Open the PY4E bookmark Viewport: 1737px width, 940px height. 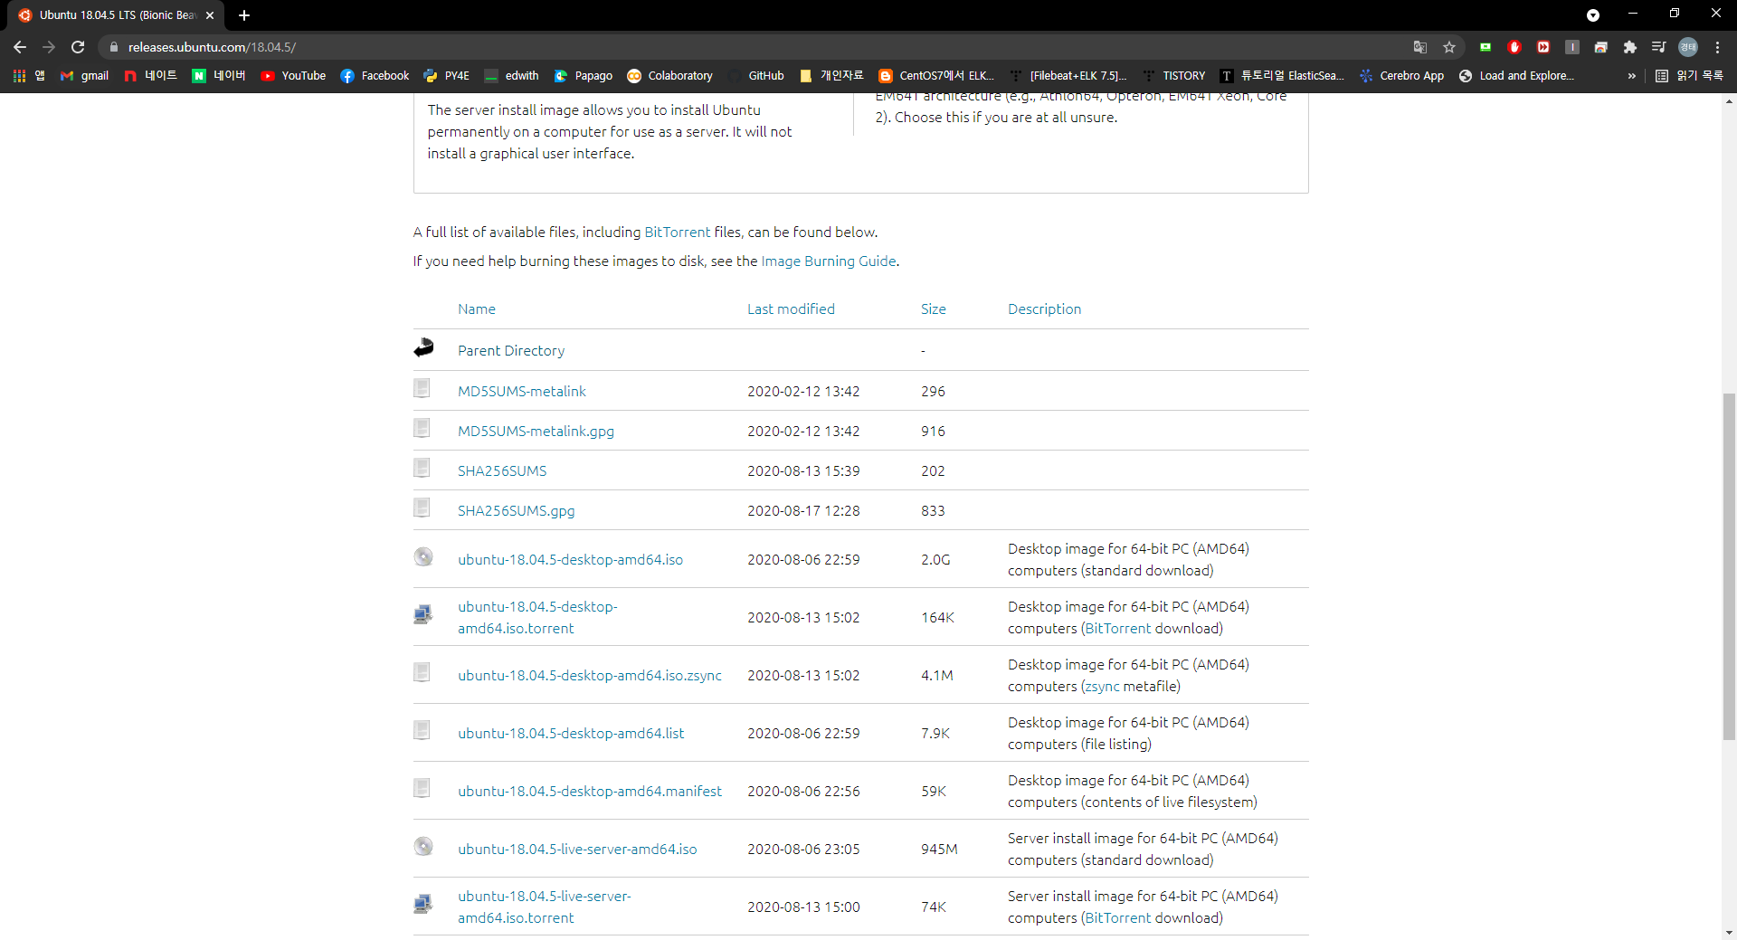click(447, 76)
